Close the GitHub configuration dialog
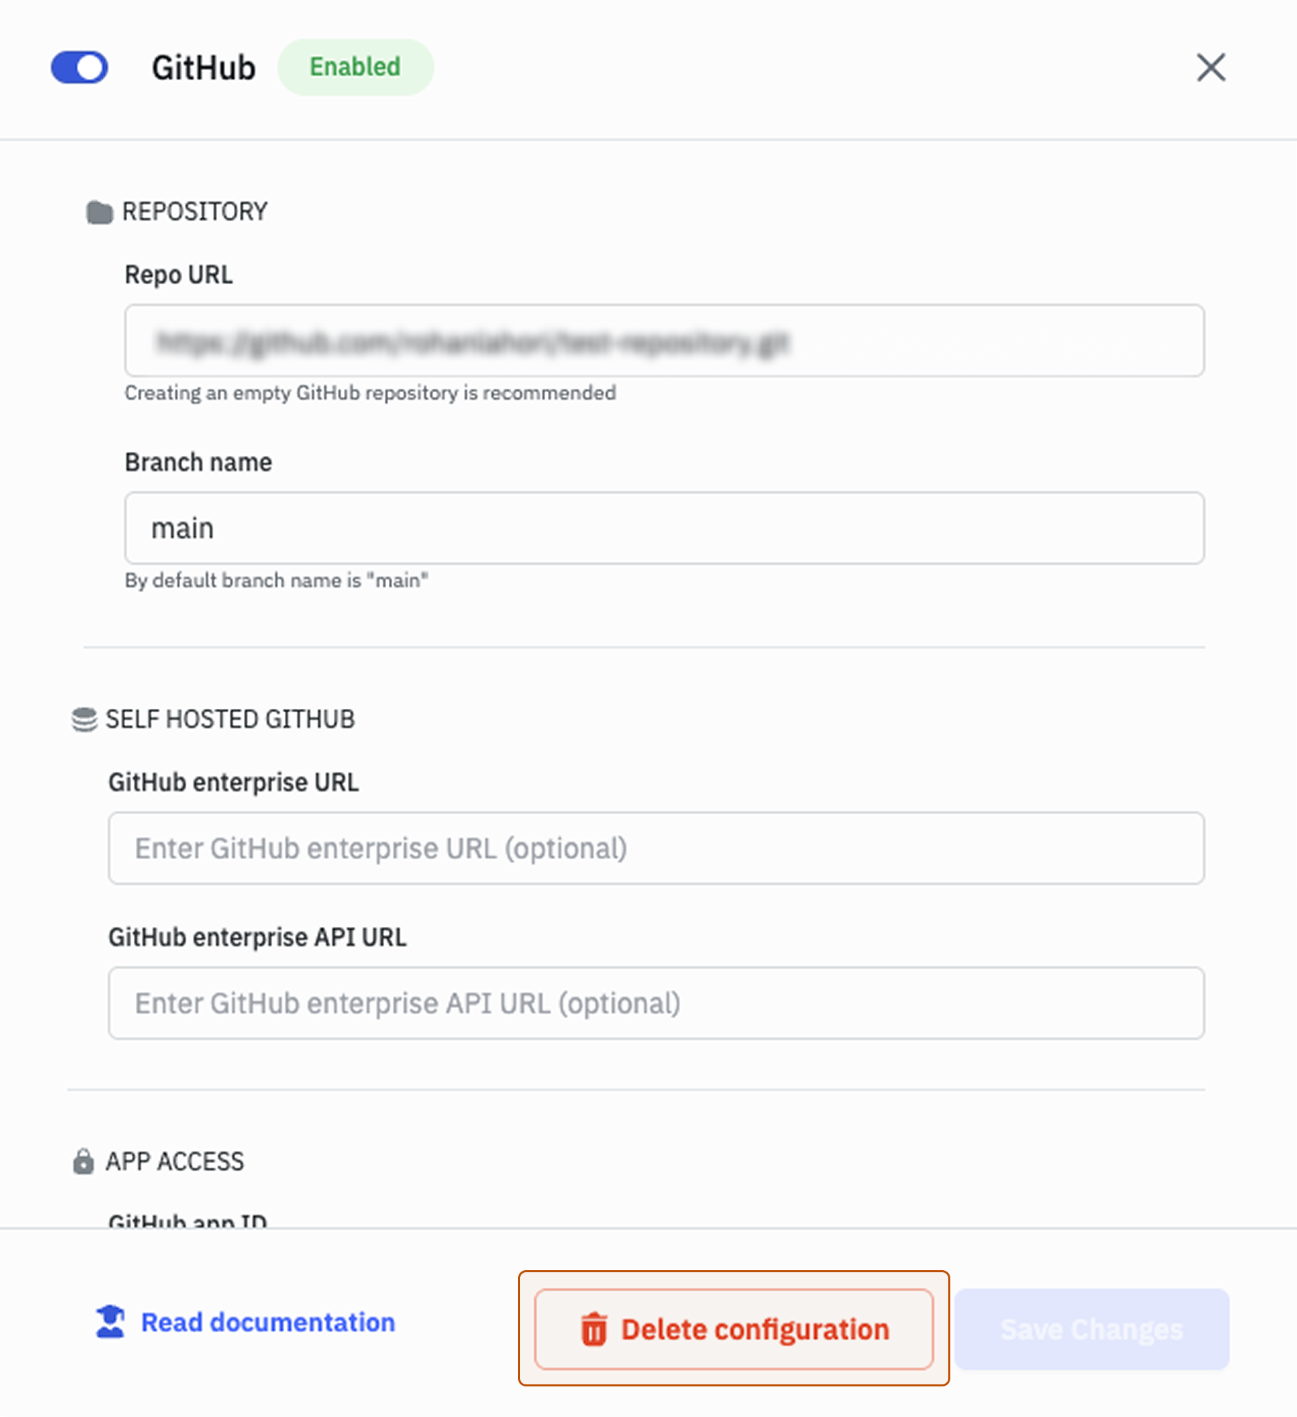 pos(1211,68)
